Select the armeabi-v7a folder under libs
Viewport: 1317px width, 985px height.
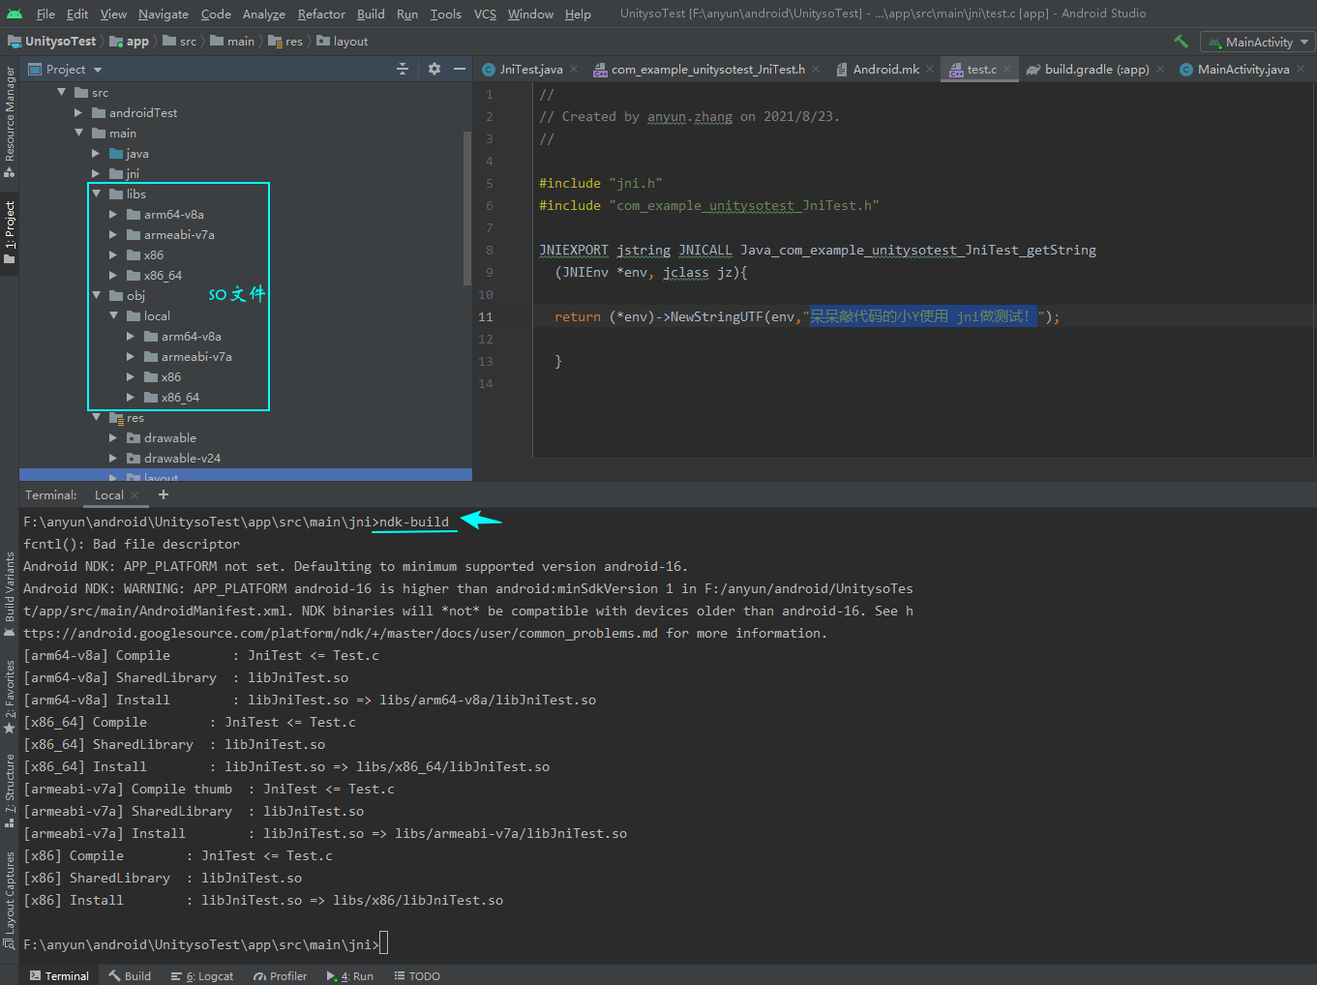pyautogui.click(x=179, y=235)
